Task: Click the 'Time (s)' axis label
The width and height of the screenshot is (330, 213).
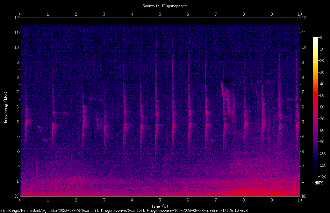Action: tap(160, 206)
